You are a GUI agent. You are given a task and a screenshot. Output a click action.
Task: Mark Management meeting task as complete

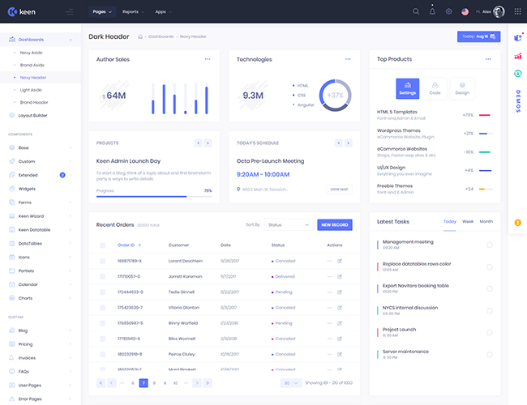pyautogui.click(x=490, y=245)
